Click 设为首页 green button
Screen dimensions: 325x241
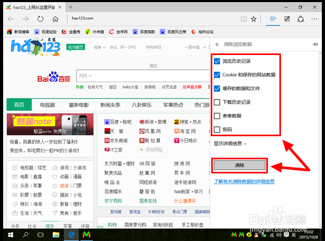pyautogui.click(x=75, y=47)
